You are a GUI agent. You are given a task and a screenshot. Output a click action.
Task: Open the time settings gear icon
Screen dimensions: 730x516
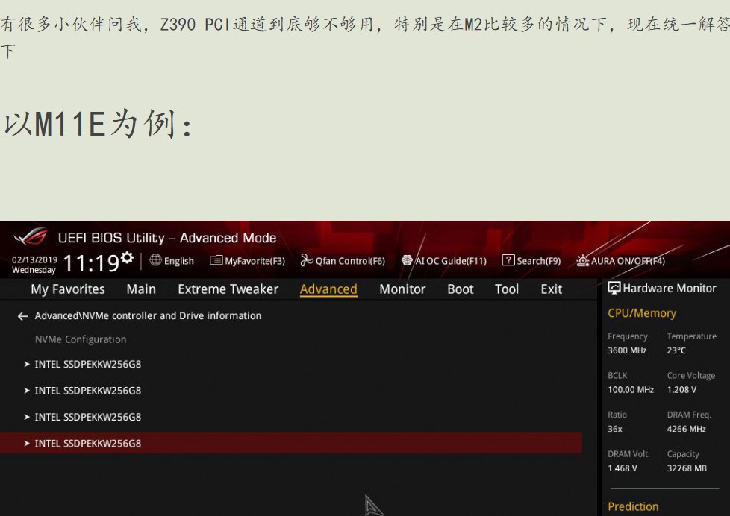click(x=127, y=257)
